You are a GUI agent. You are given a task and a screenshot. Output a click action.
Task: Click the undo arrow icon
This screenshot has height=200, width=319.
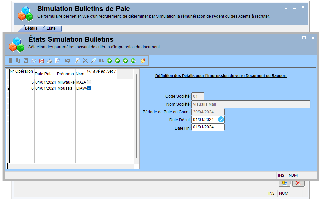[68, 61]
